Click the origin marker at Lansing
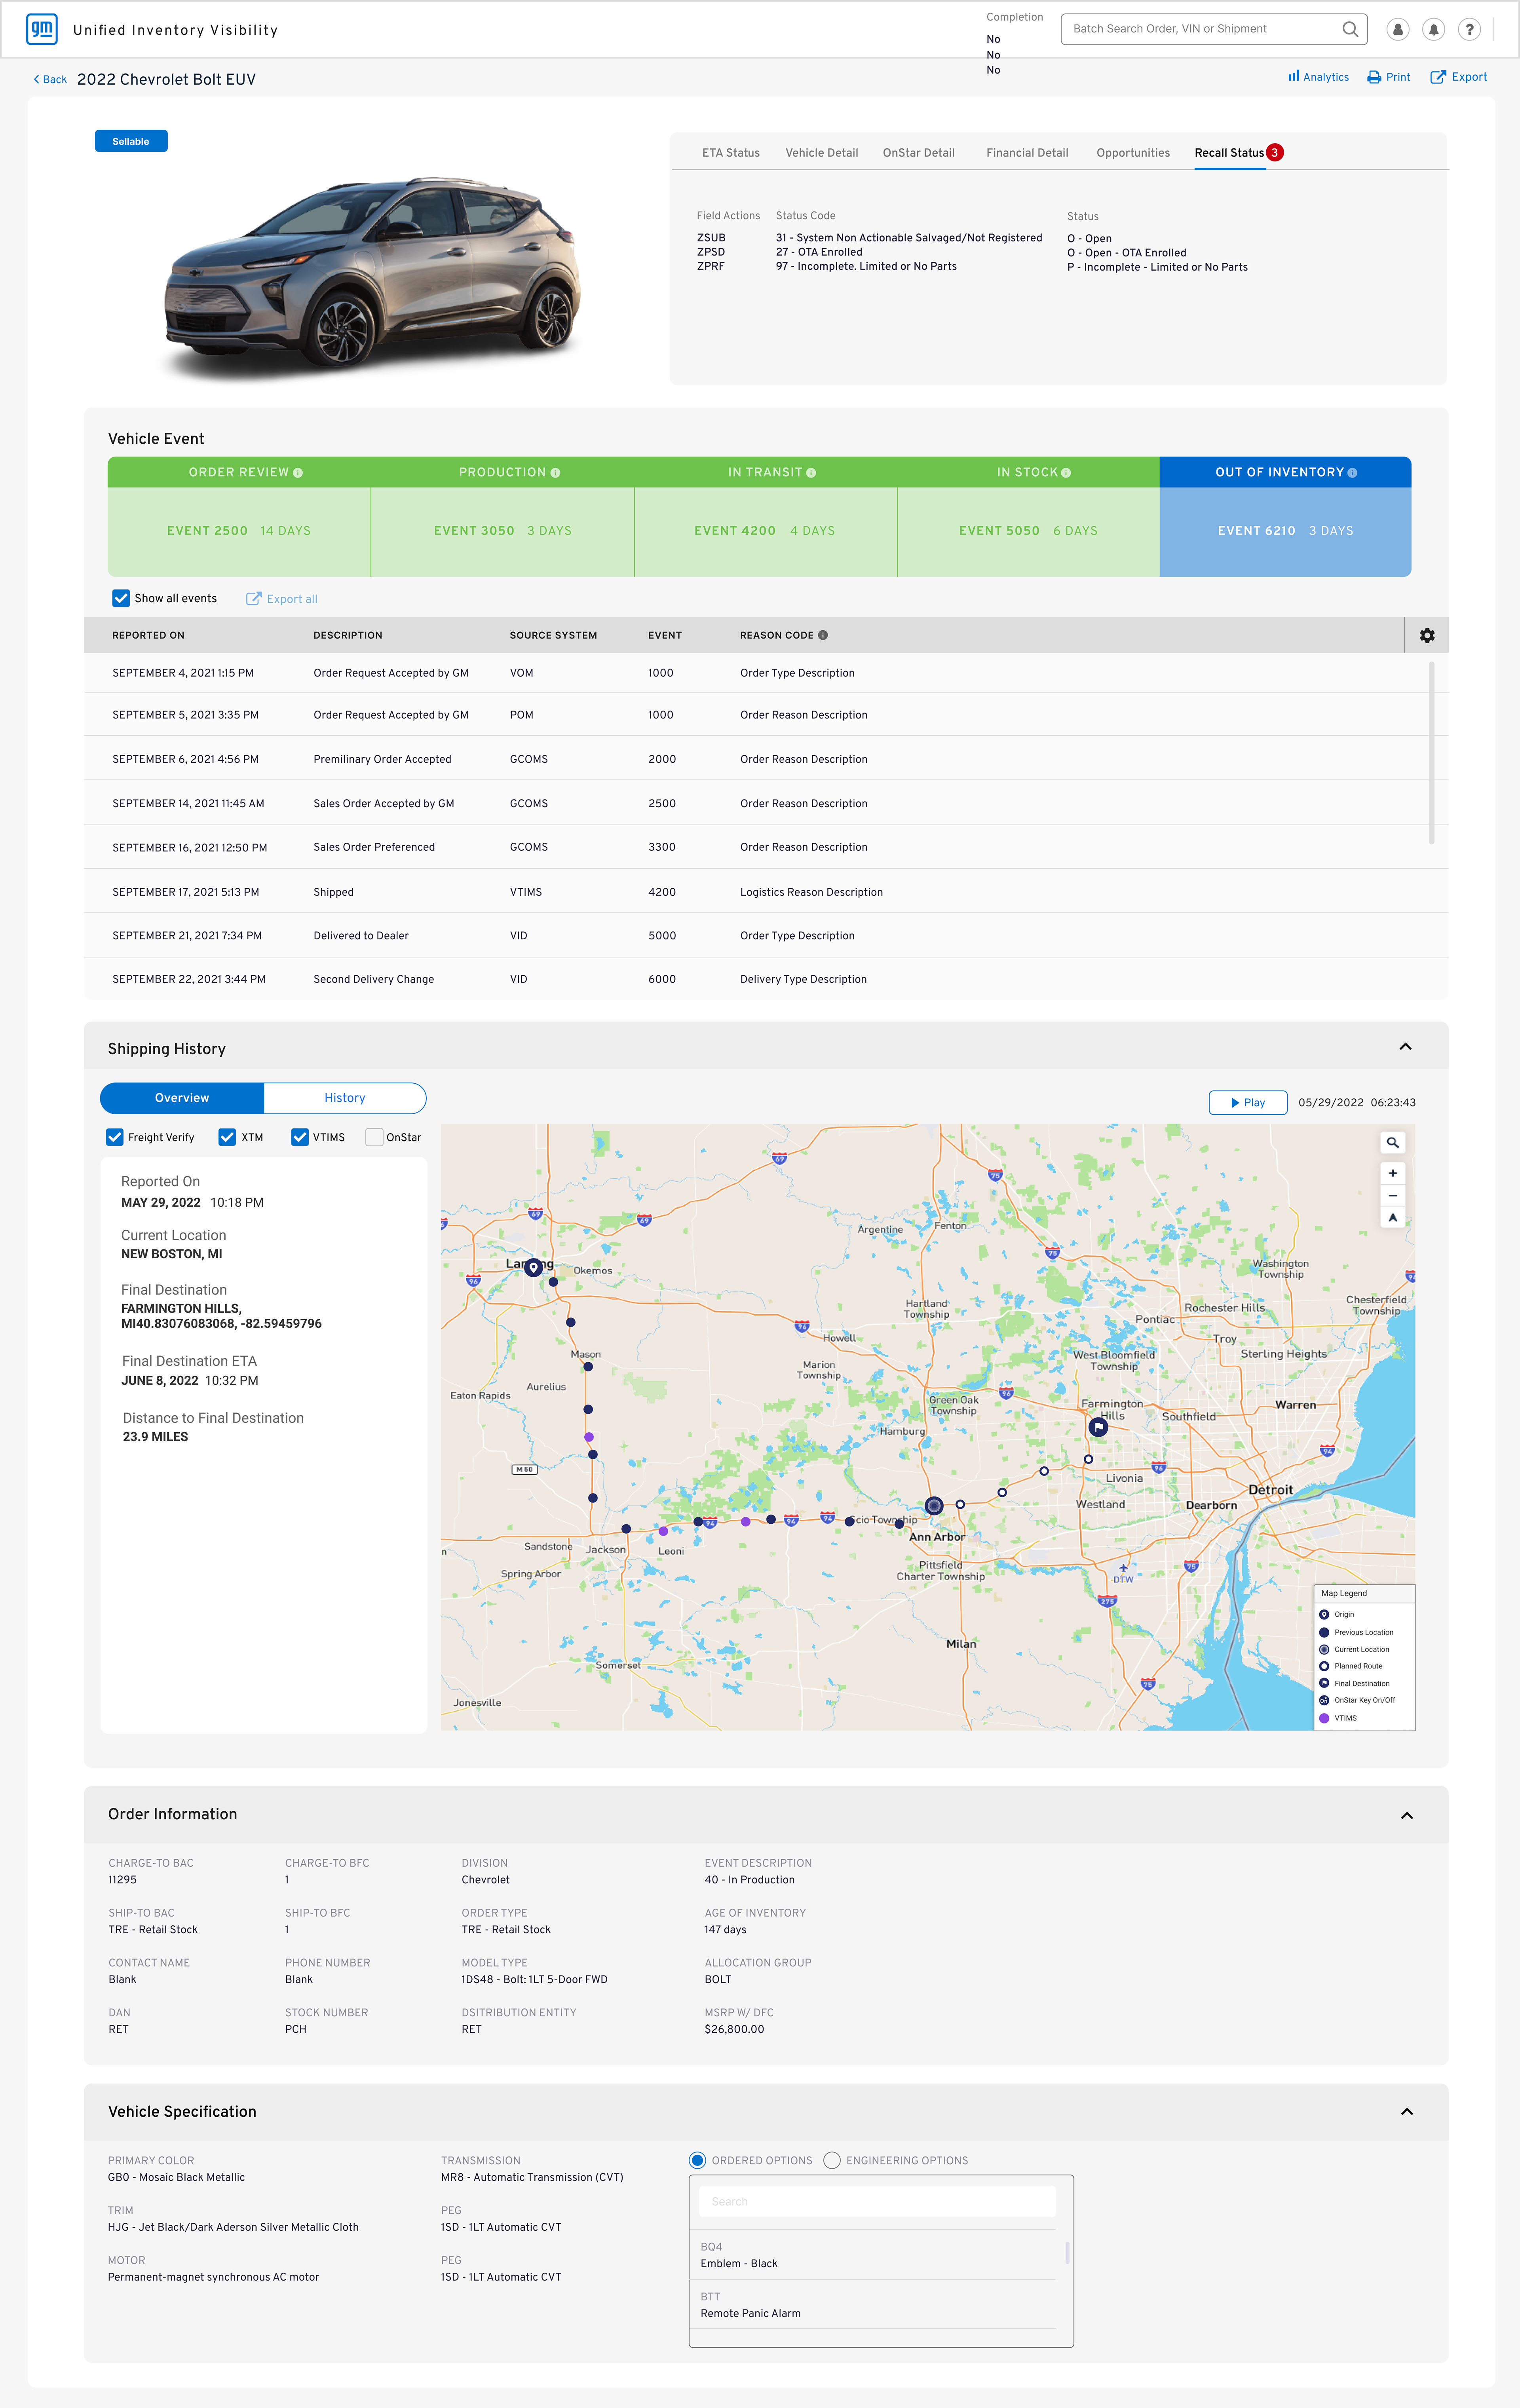Viewport: 1520px width, 2408px height. click(533, 1267)
